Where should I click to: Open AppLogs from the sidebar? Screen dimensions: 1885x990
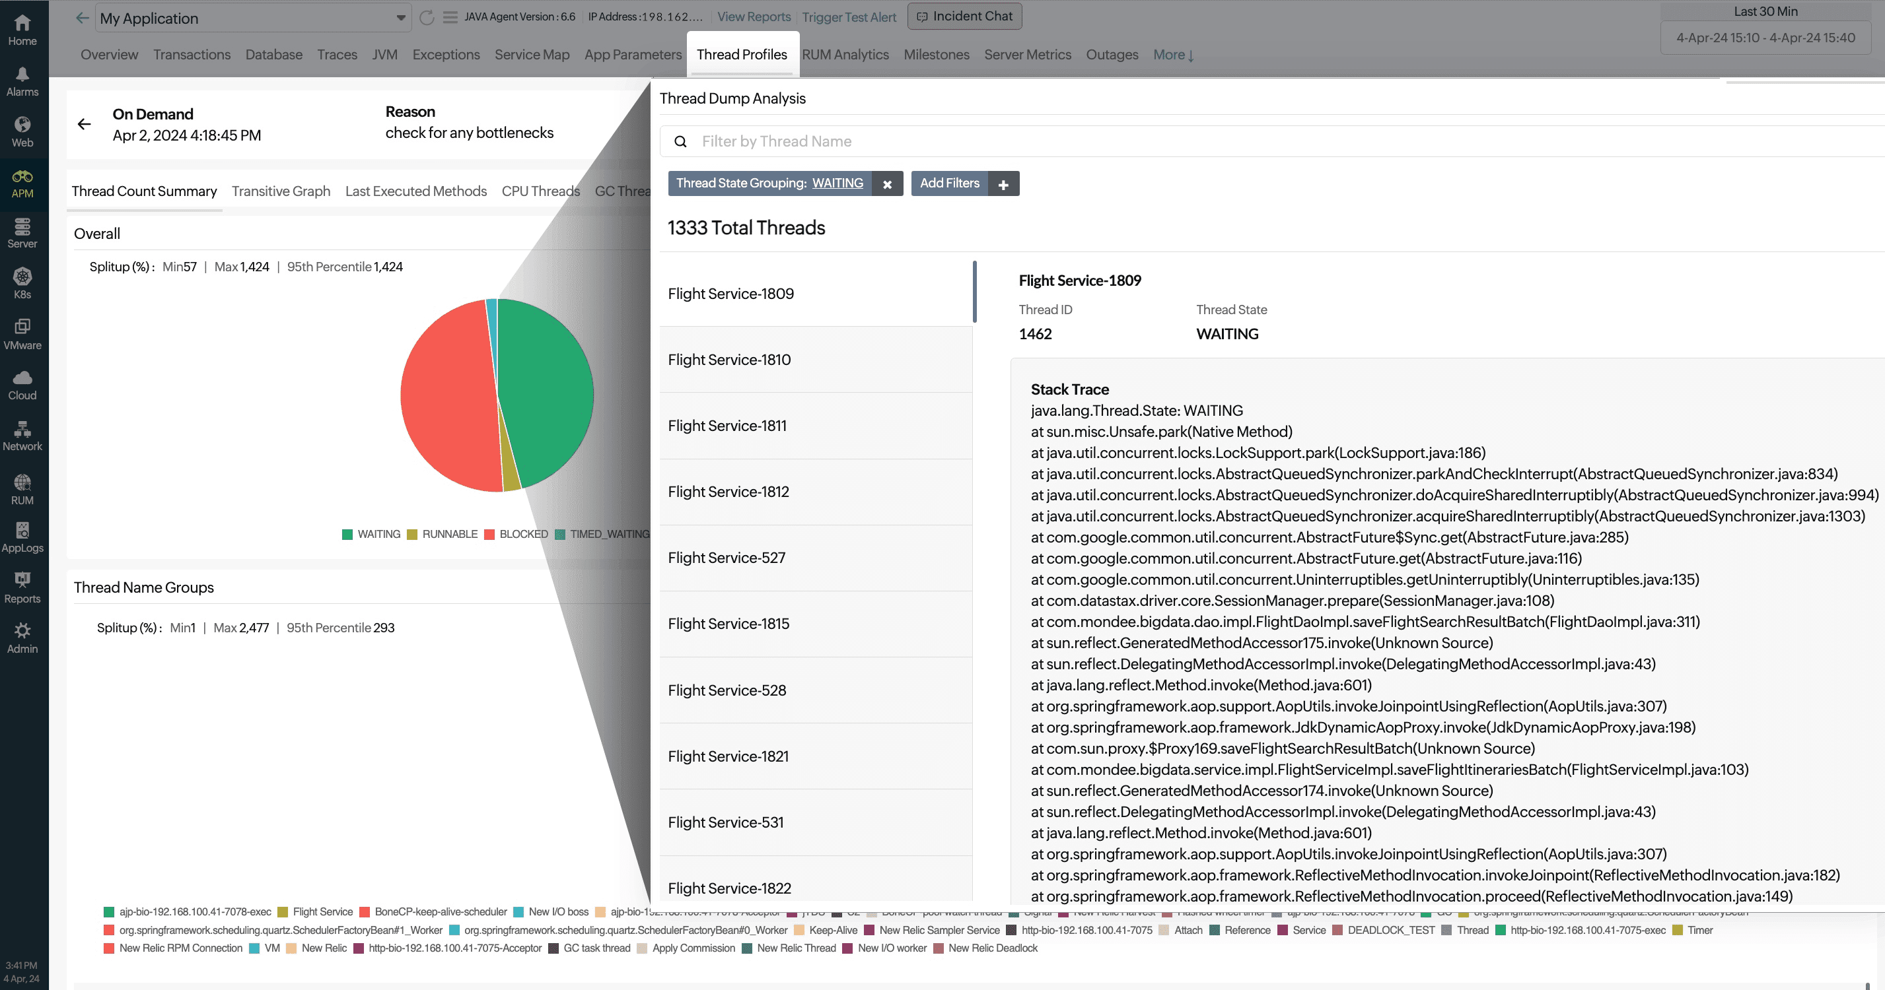[x=22, y=530]
